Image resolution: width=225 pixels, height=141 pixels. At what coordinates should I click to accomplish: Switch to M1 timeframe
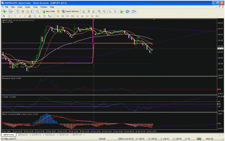click(x=58, y=16)
